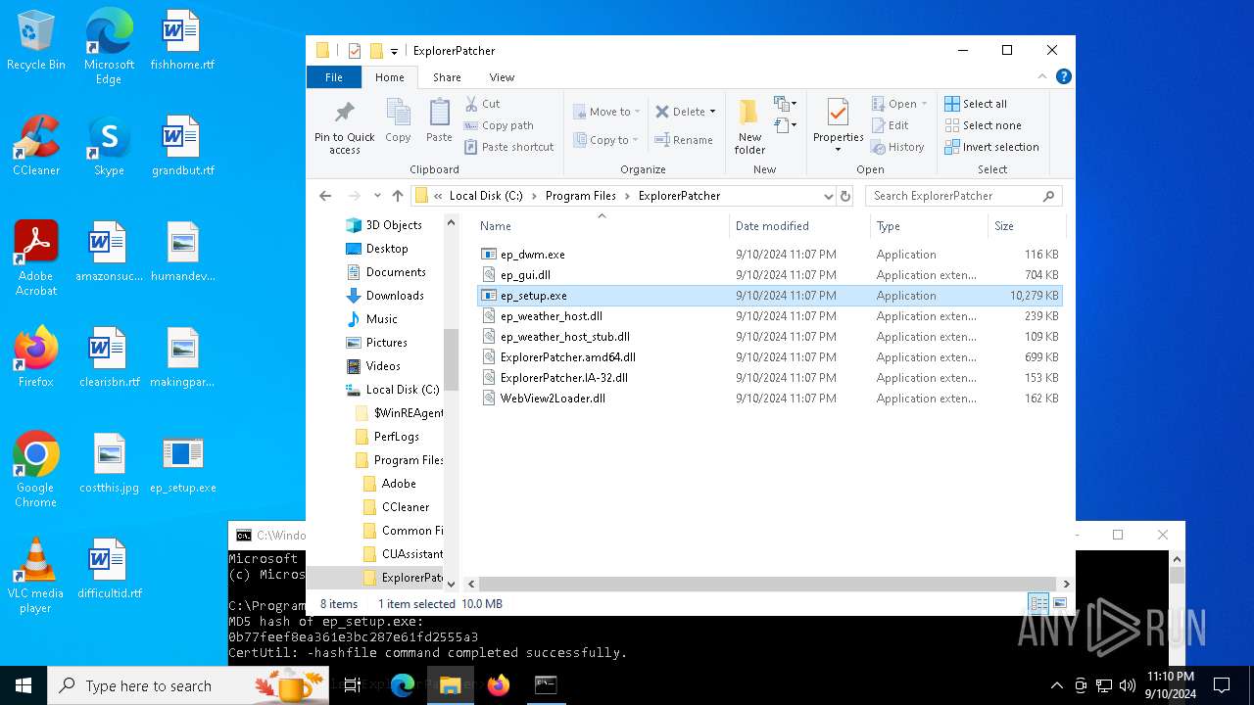Image resolution: width=1254 pixels, height=705 pixels.
Task: Sort by Type column header
Action: (x=928, y=226)
